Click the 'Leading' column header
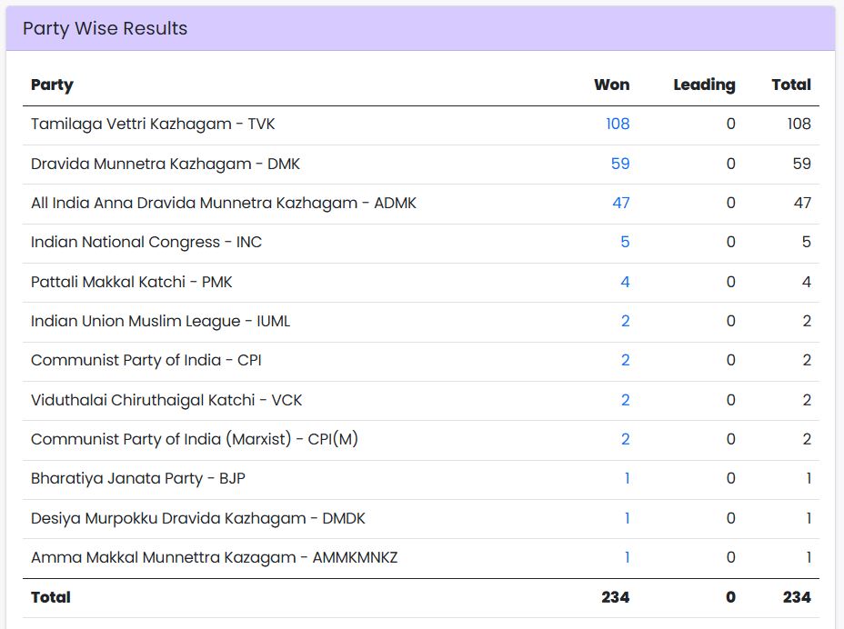The width and height of the screenshot is (844, 629). pos(704,85)
